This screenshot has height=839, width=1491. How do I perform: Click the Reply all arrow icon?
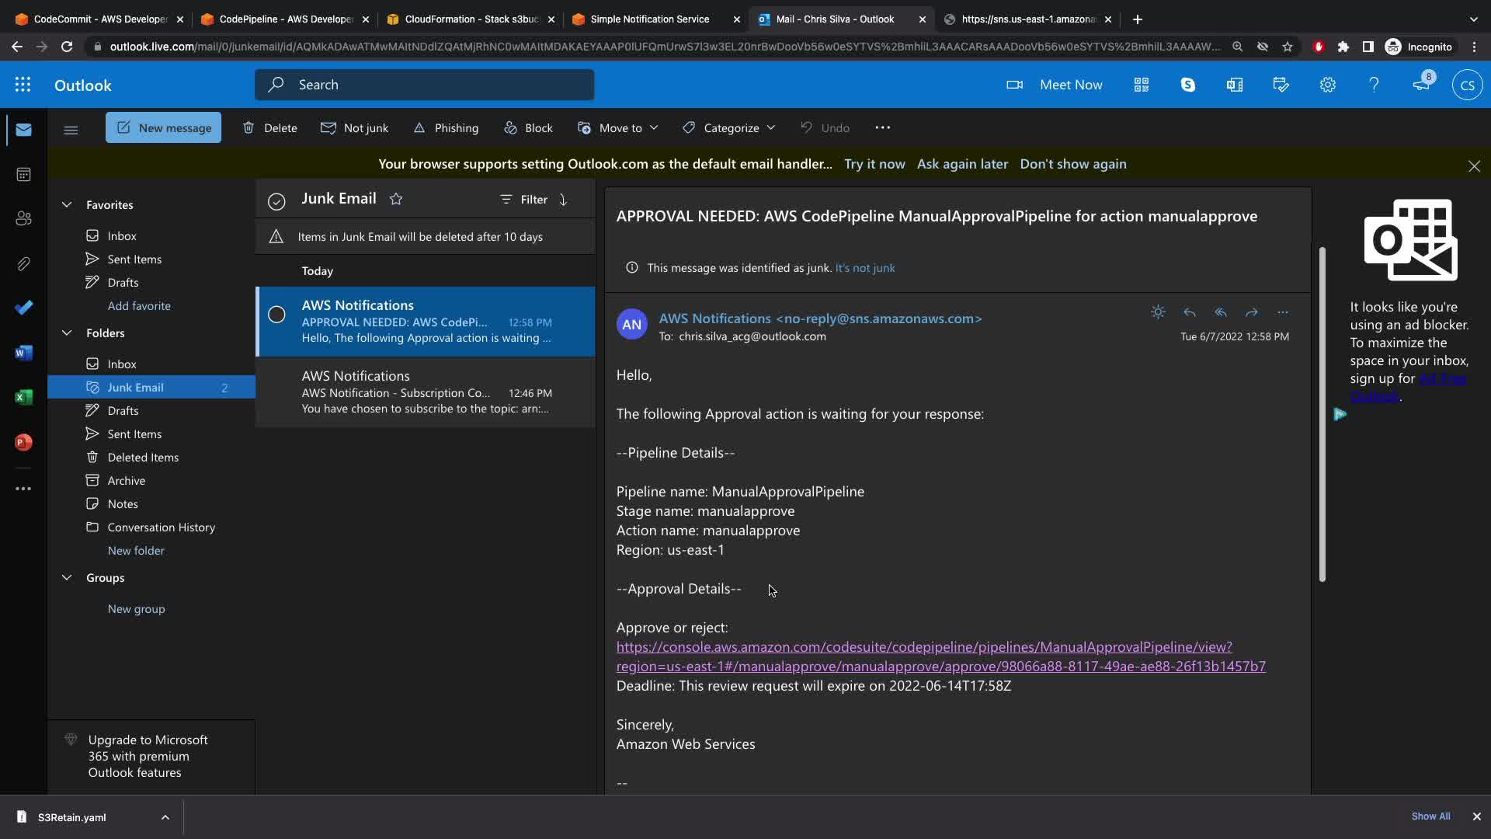point(1220,312)
